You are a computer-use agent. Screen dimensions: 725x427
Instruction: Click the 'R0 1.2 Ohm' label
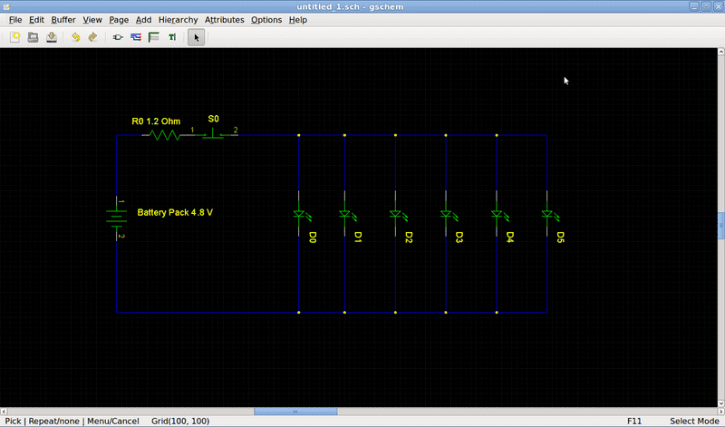coord(156,121)
